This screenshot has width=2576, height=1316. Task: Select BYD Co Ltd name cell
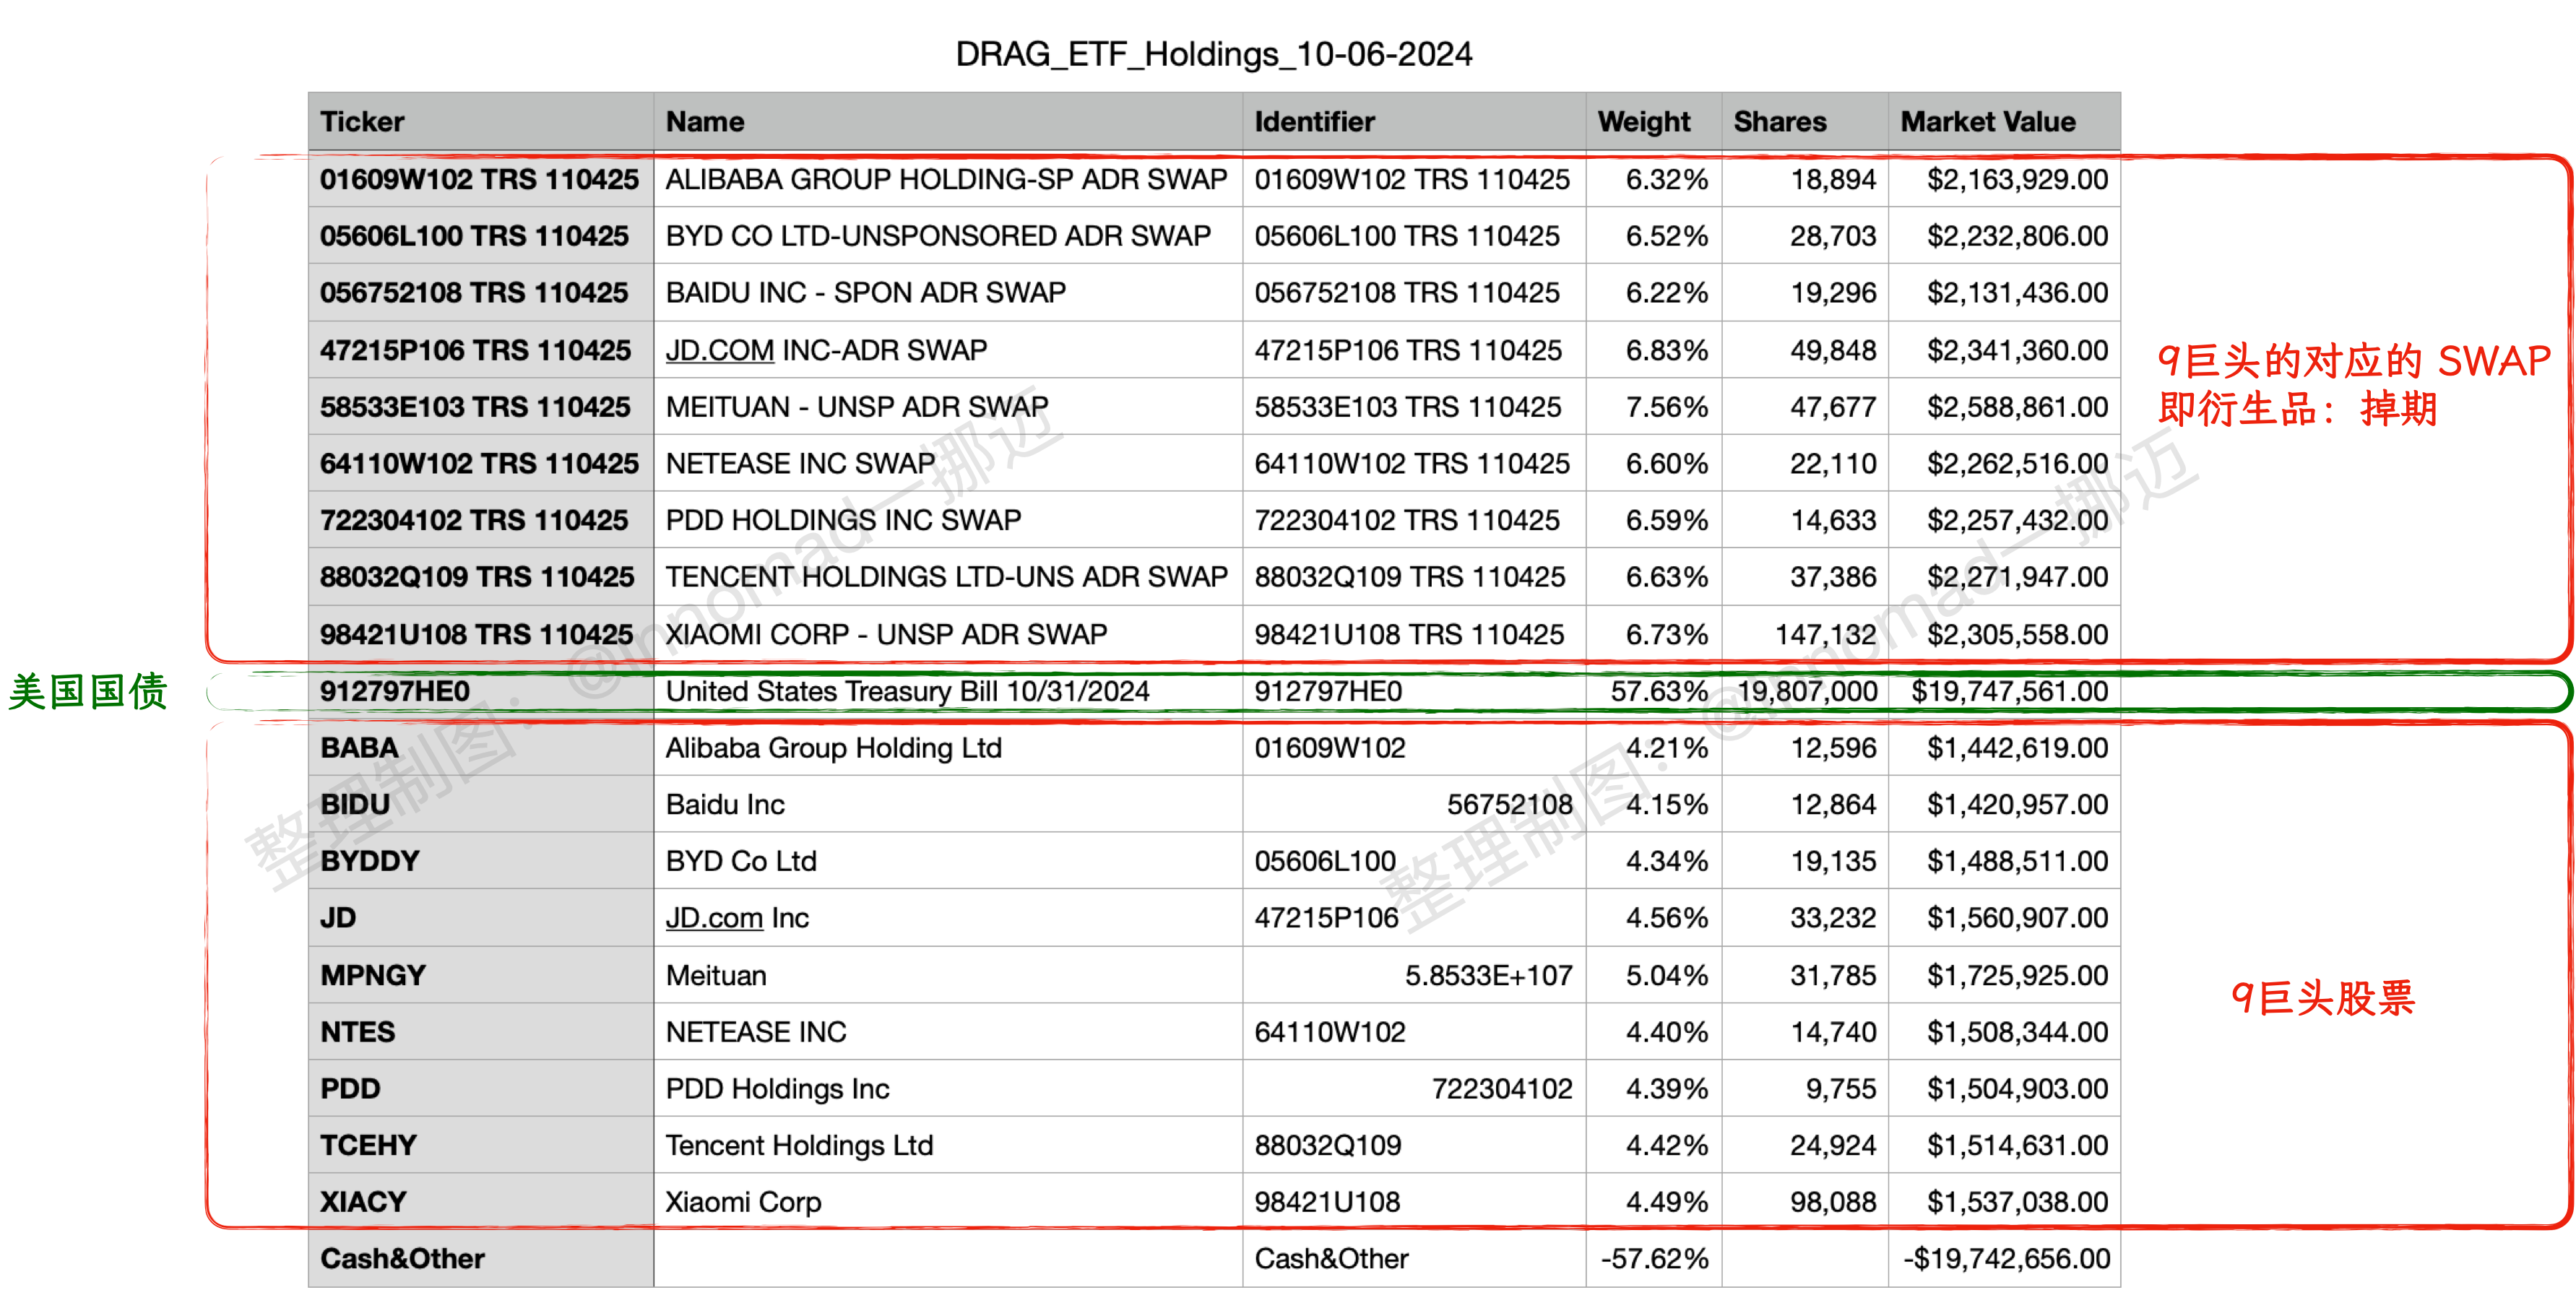pyautogui.click(x=948, y=861)
